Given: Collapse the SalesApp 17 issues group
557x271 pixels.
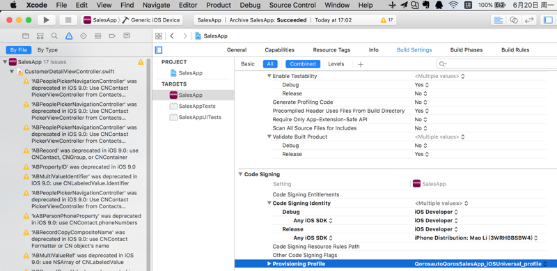Looking at the screenshot, I should [5, 62].
